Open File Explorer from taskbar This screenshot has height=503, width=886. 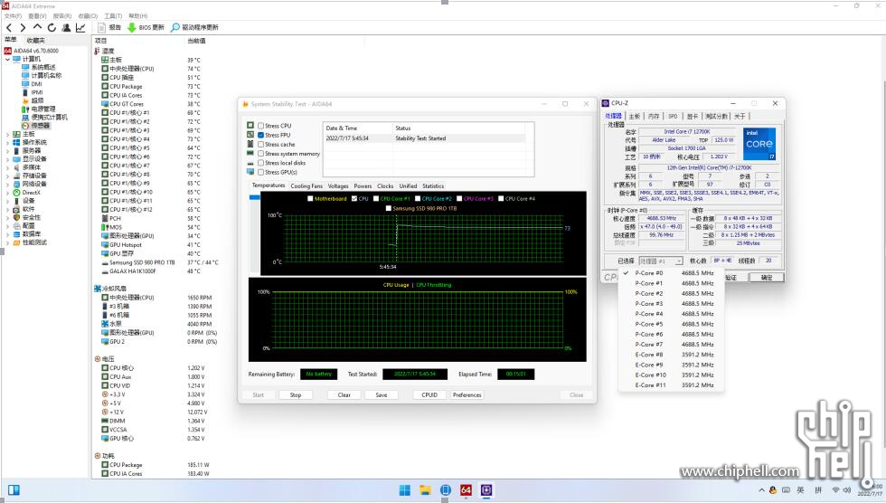(x=425, y=490)
